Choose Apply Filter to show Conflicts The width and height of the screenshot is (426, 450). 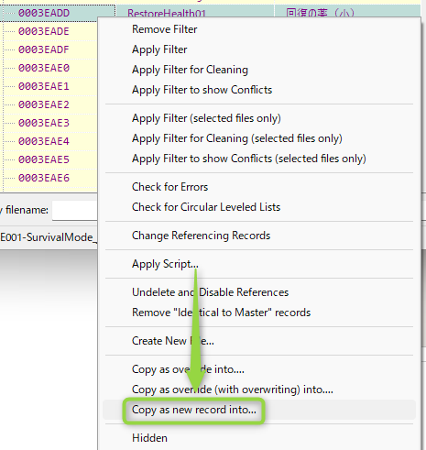tap(202, 90)
